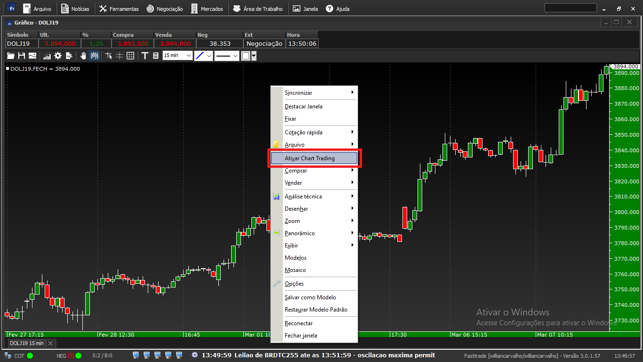The width and height of the screenshot is (643, 362).
Task: Open the Arquivo menu in top bar
Action: pos(37,8)
